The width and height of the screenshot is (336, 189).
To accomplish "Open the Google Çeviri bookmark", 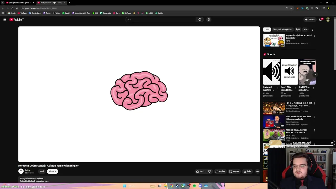I will pyautogui.click(x=35, y=13).
